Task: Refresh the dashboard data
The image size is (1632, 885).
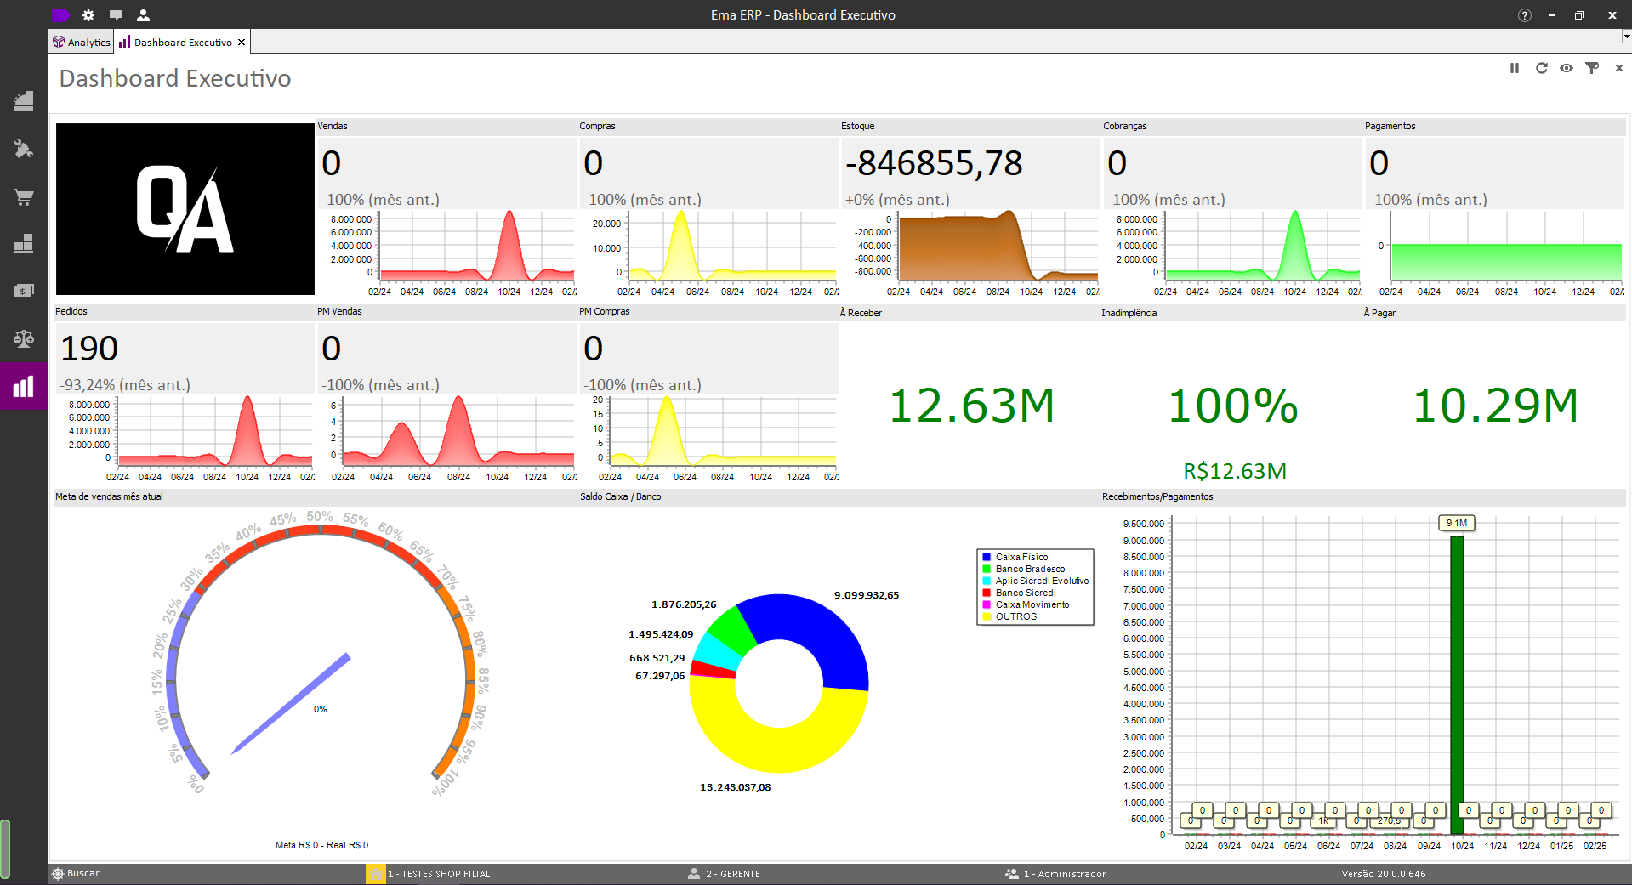Action: 1541,68
